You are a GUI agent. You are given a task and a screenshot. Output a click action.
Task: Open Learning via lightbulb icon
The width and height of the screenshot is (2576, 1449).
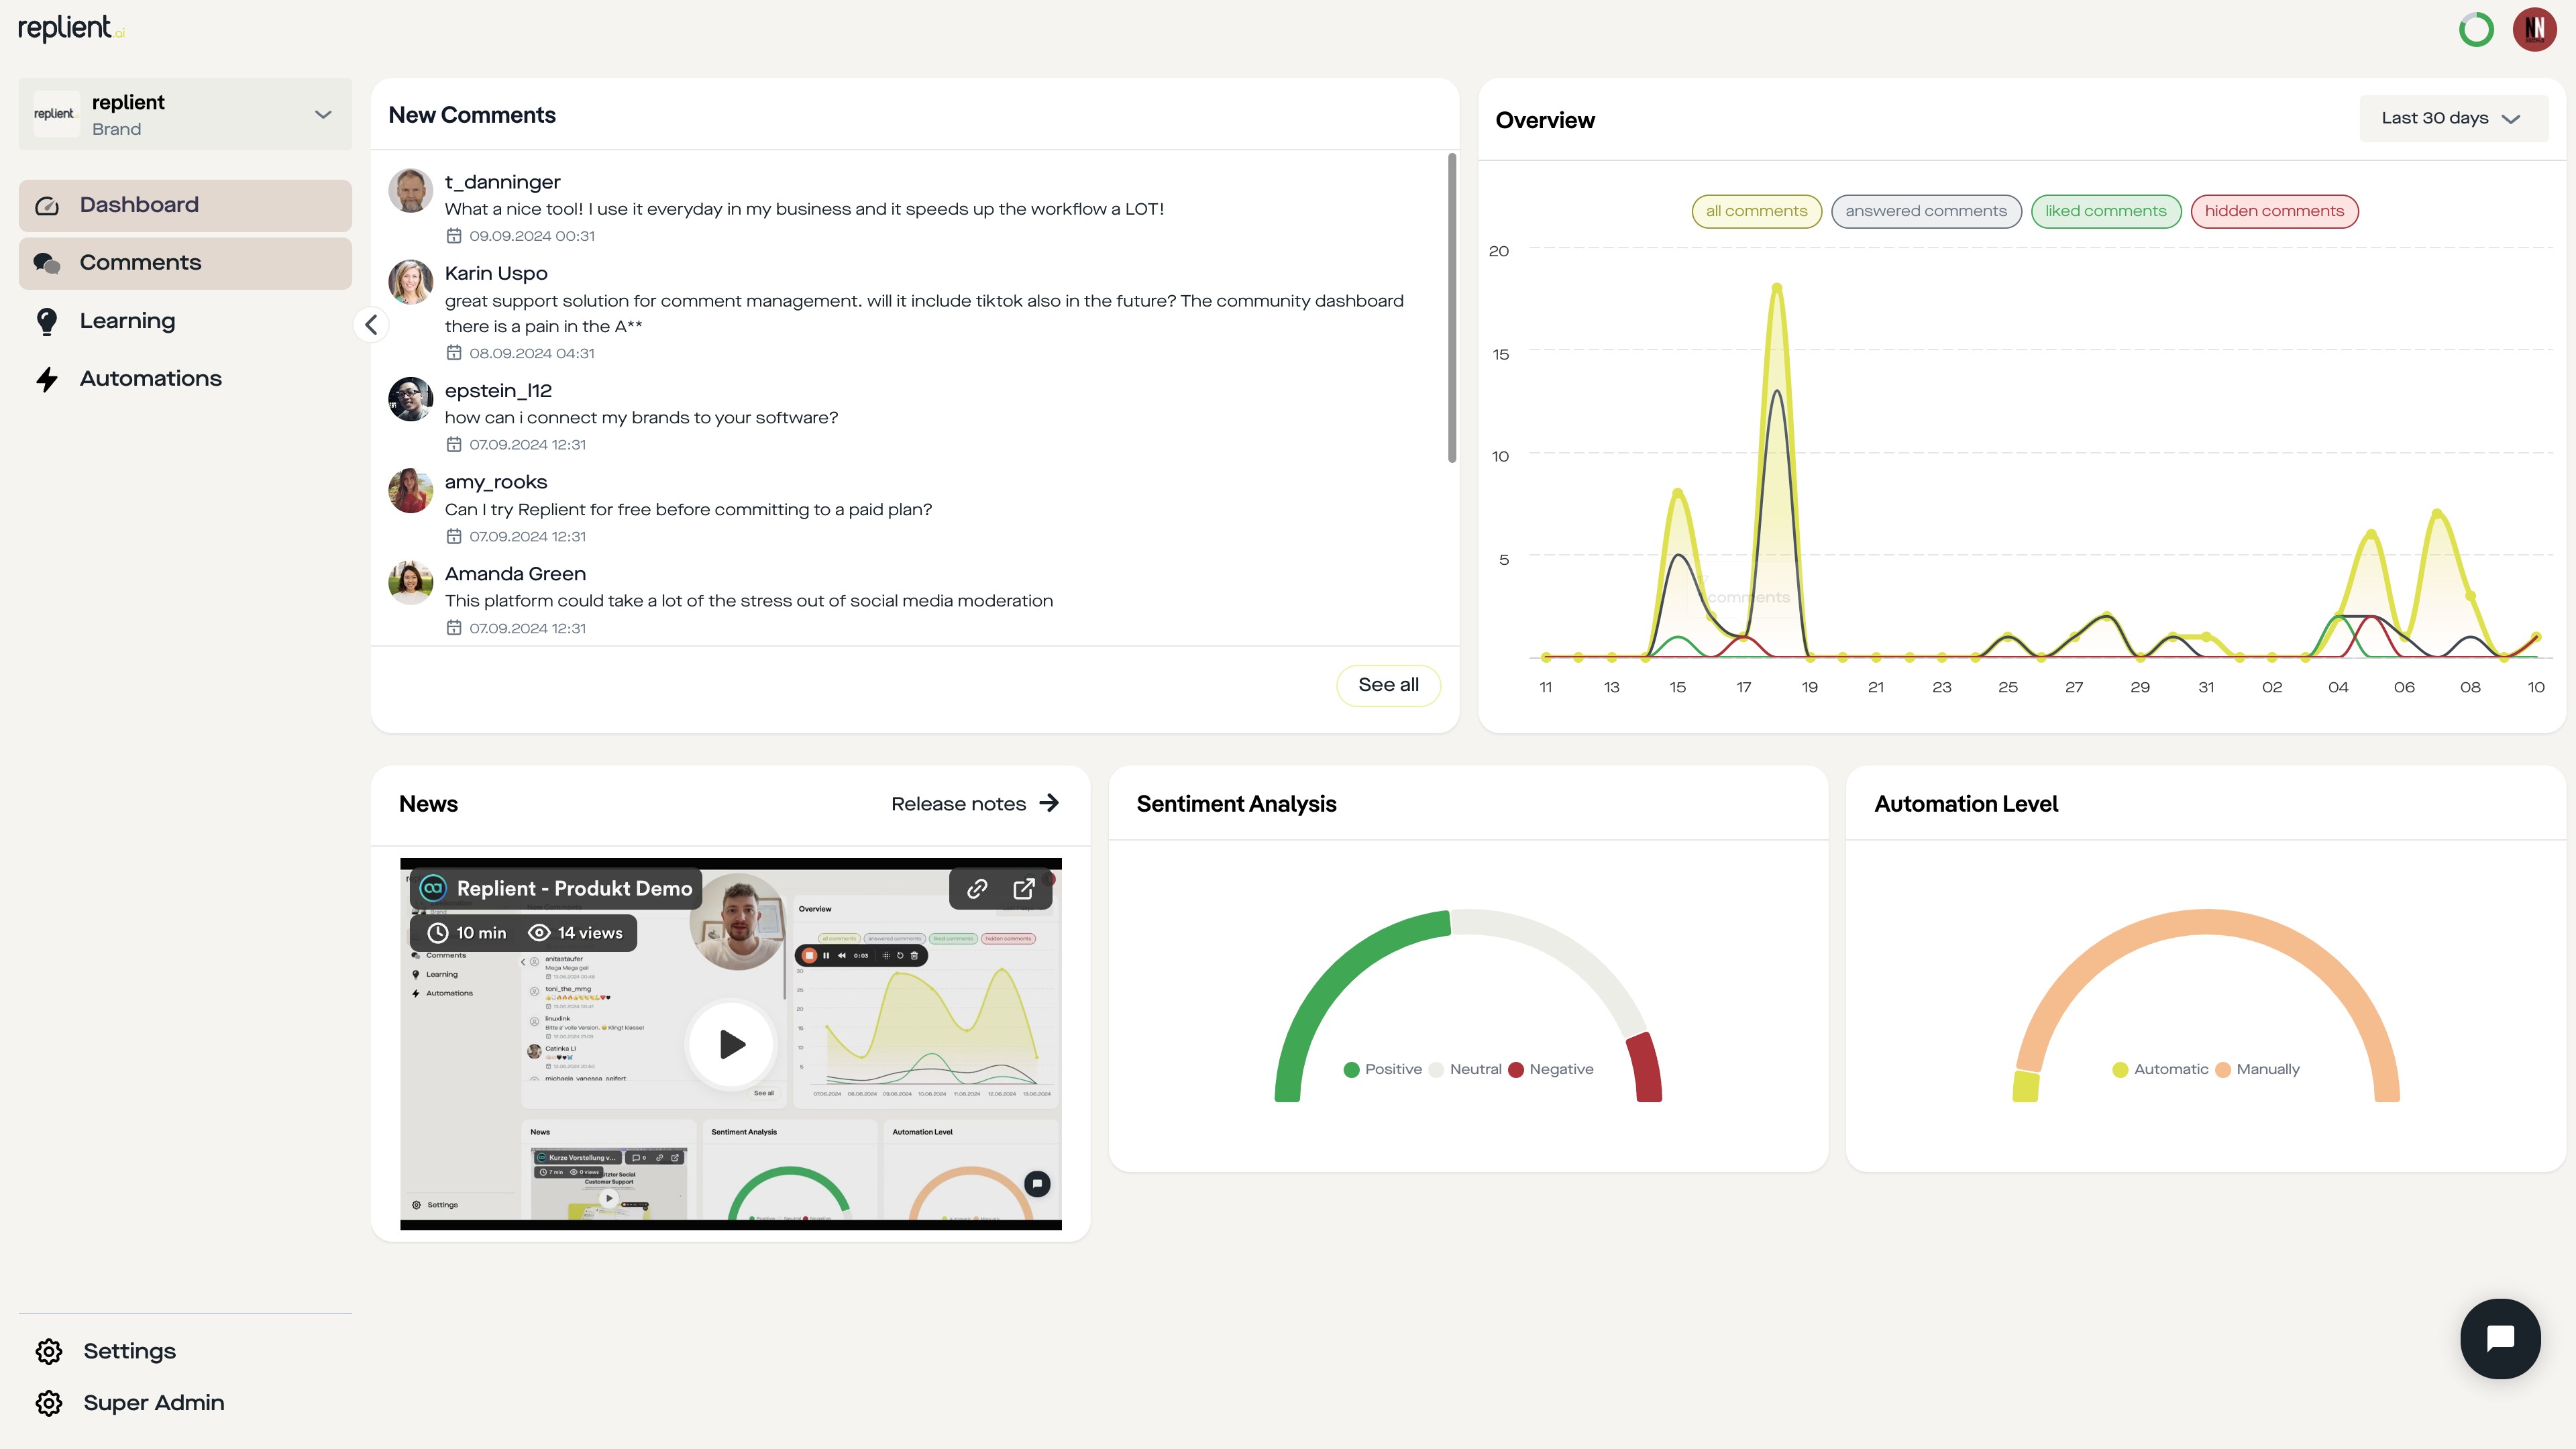47,321
